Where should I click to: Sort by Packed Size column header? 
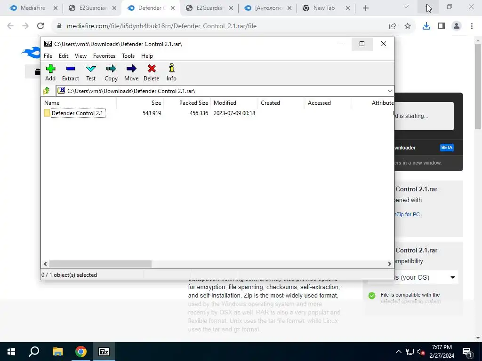pyautogui.click(x=187, y=103)
